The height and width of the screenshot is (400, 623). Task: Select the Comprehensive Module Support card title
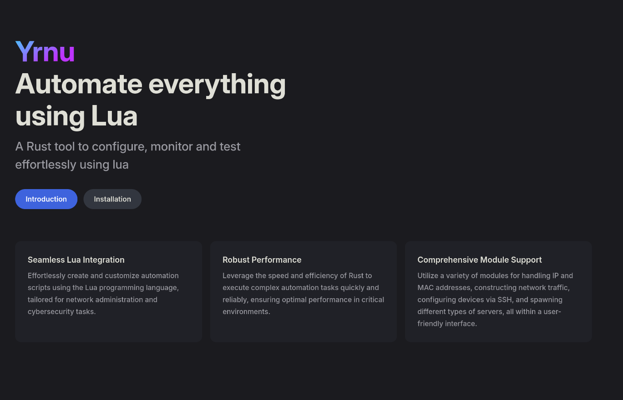coord(479,260)
